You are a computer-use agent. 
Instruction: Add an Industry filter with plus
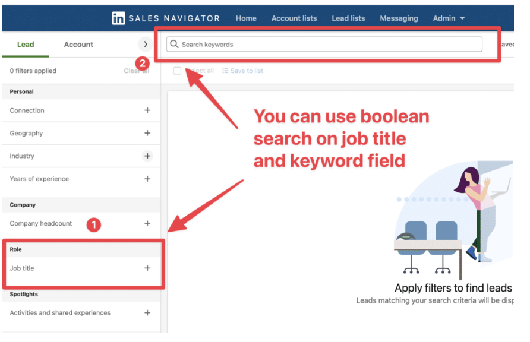pyautogui.click(x=147, y=156)
